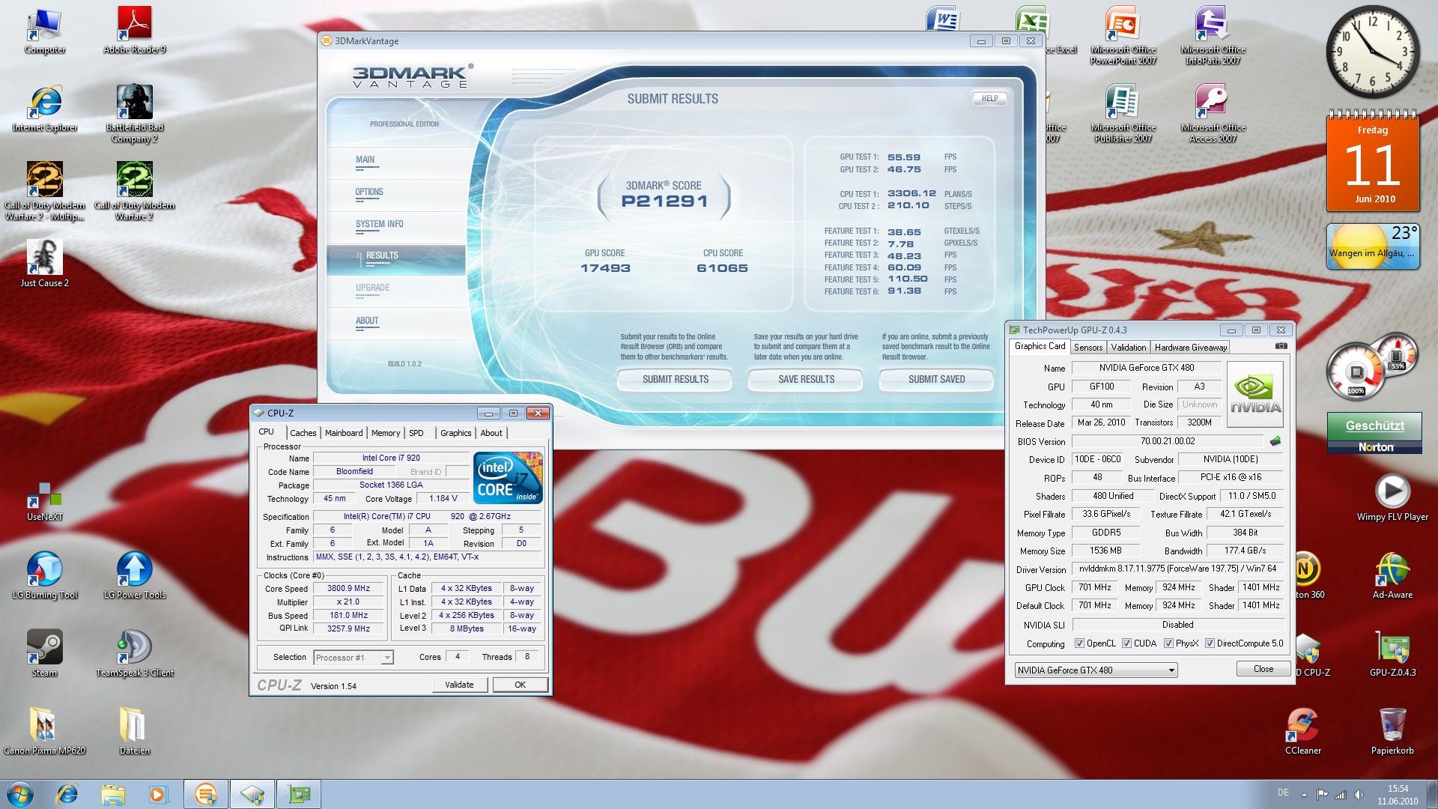Open the Windows Start button
The width and height of the screenshot is (1438, 809).
pyautogui.click(x=20, y=794)
